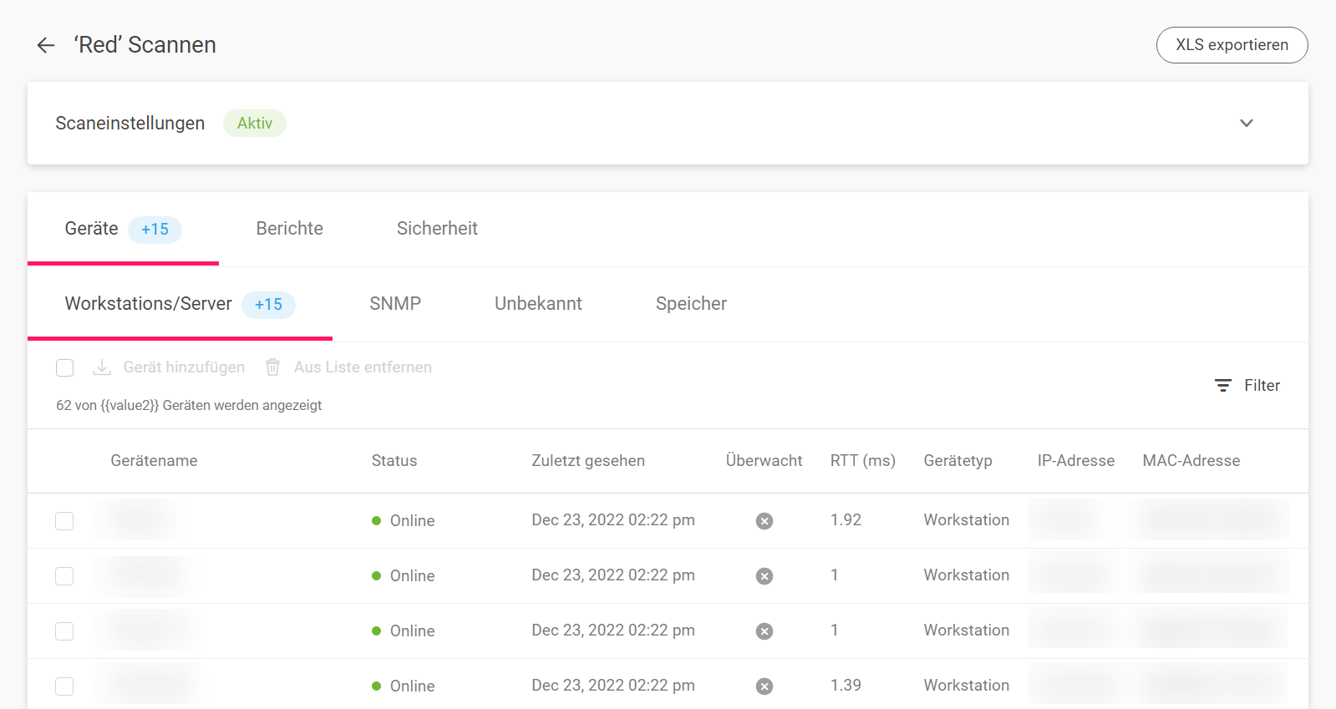1336x709 pixels.
Task: Switch to the SNMP sub-tab
Action: coord(395,304)
